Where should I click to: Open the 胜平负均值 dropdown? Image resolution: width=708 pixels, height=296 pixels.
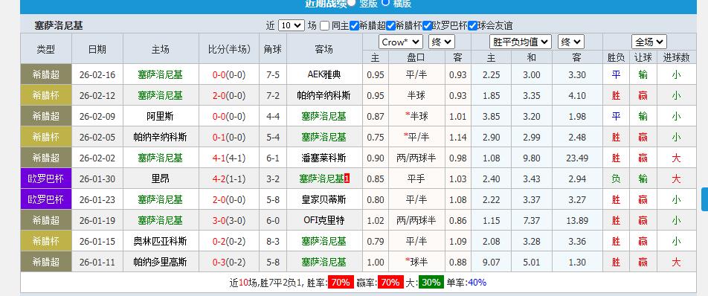tap(521, 42)
